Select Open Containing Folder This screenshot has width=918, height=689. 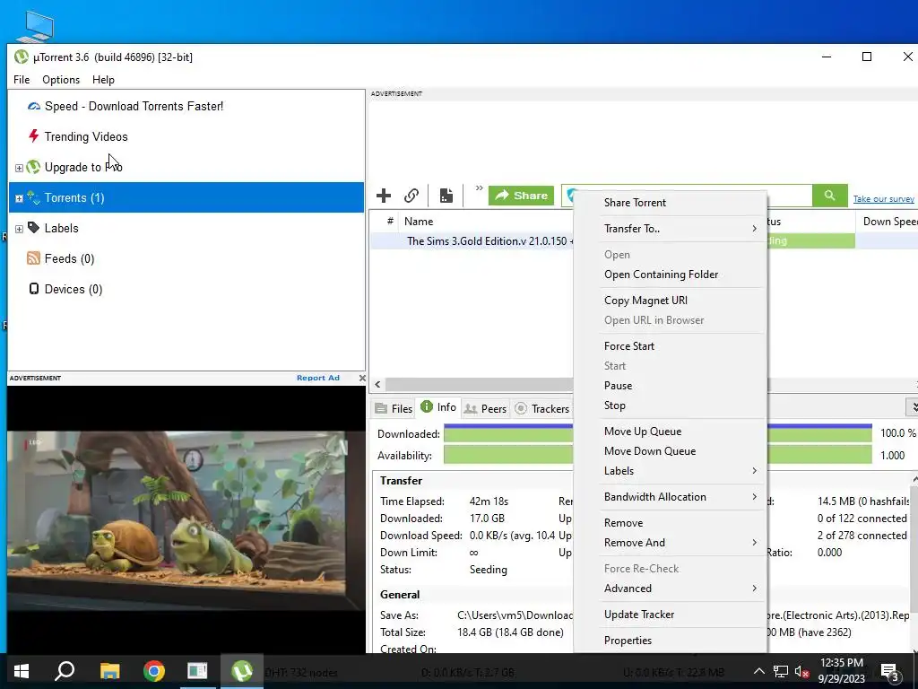(681, 275)
